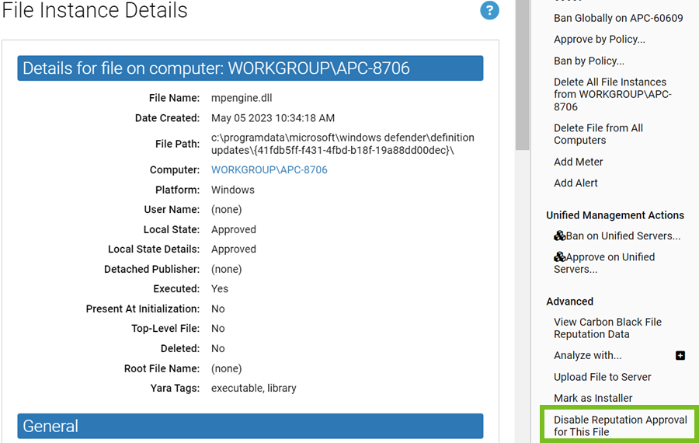Click Disable Reputation Approval for This File

[x=620, y=426]
